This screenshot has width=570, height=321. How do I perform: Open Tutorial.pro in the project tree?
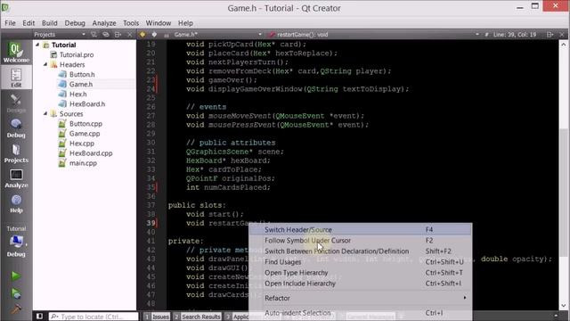pyautogui.click(x=77, y=54)
